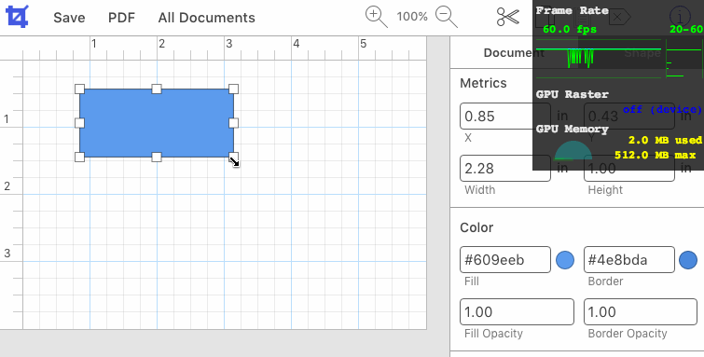The width and height of the screenshot is (704, 357).
Task: Click the rectangle's left-middle resize handle
Action: pos(79,123)
